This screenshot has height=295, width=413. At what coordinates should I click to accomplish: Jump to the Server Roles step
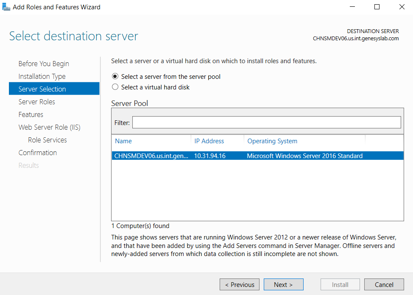pyautogui.click(x=36, y=102)
